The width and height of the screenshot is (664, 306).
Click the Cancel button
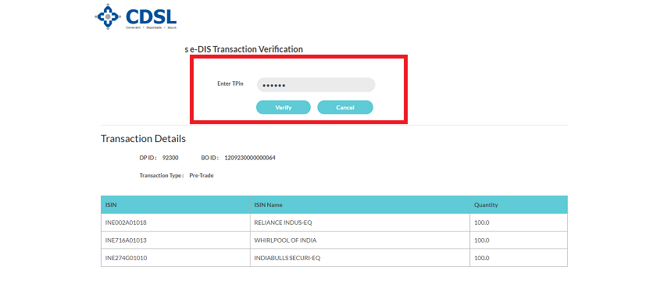[345, 108]
